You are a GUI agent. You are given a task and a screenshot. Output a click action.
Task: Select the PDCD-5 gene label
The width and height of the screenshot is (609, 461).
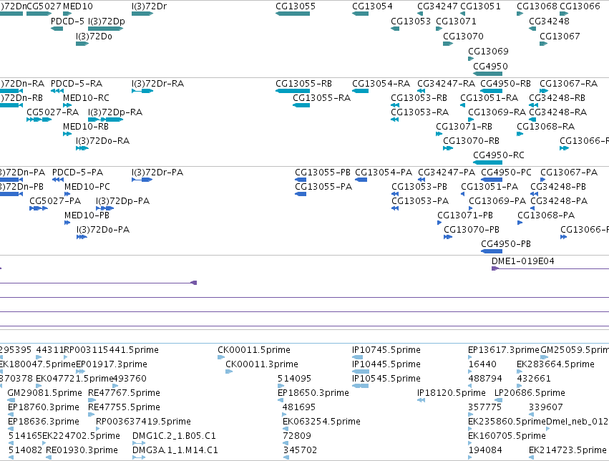point(67,21)
